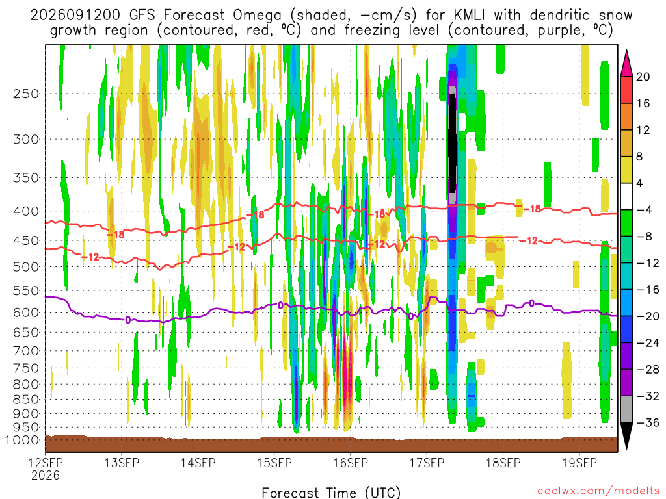This screenshot has height=499, width=666.
Task: Click the 15SEP time axis label
Action: (274, 463)
